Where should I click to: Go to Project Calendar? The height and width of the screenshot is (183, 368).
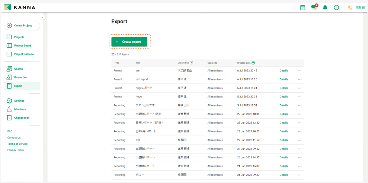[x=24, y=54]
